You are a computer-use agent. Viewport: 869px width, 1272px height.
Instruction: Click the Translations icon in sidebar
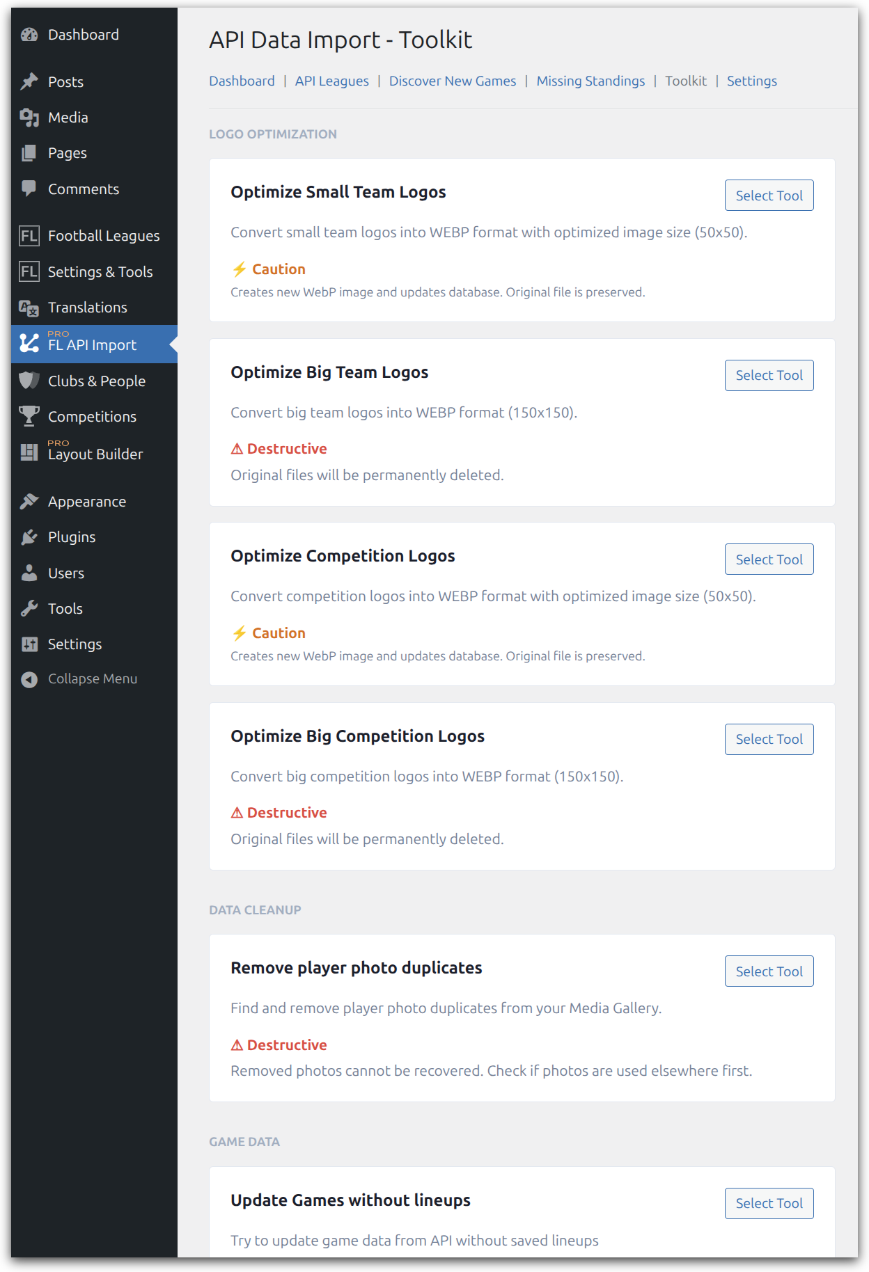[x=29, y=308]
